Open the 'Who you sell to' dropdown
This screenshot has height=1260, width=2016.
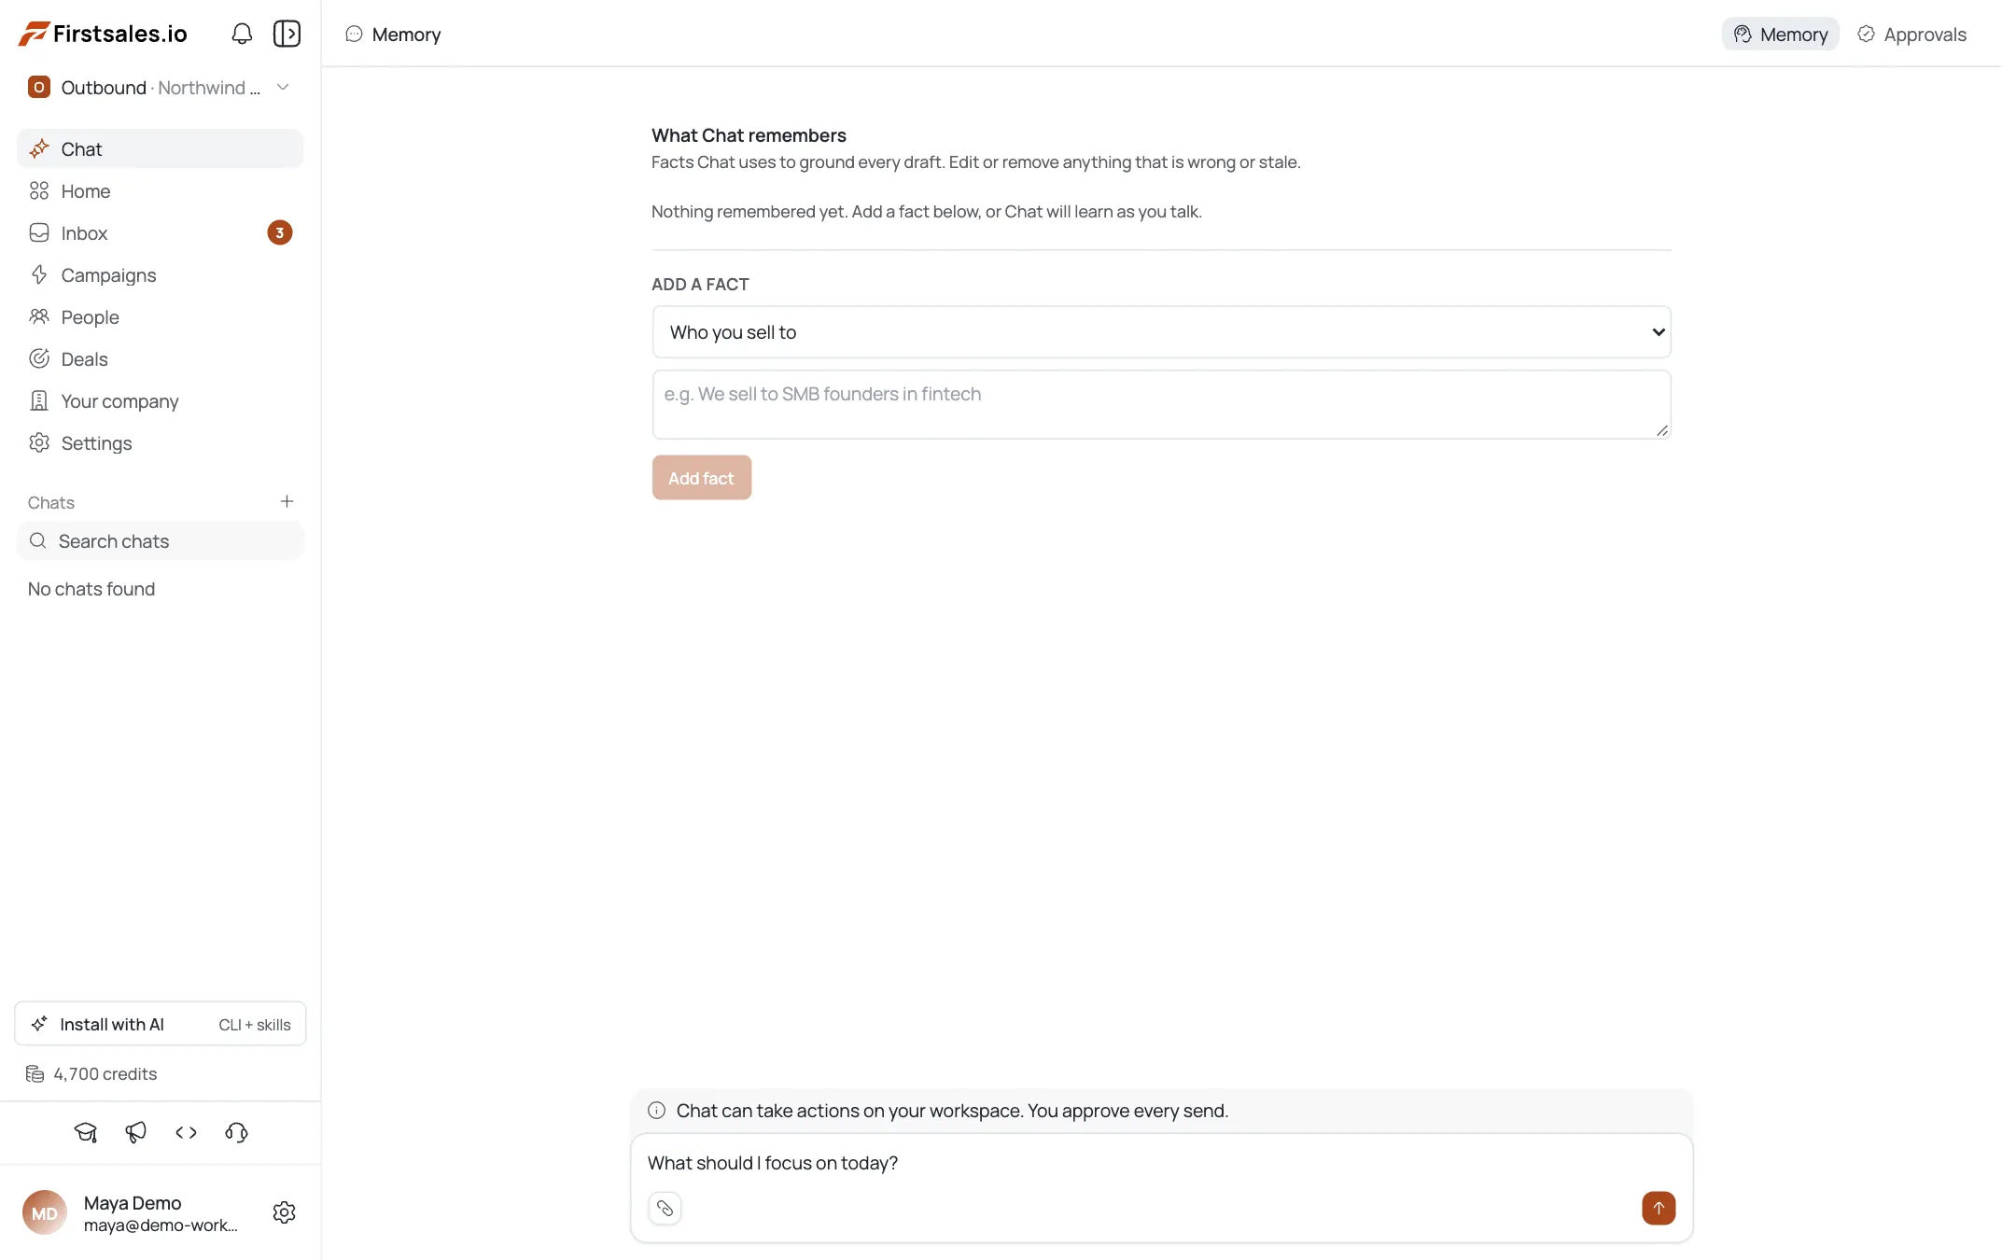[1161, 332]
